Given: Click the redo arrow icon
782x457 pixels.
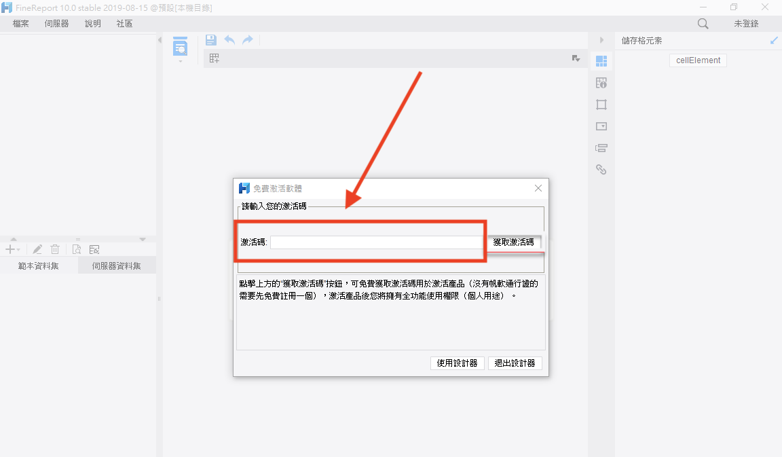Looking at the screenshot, I should click(248, 40).
